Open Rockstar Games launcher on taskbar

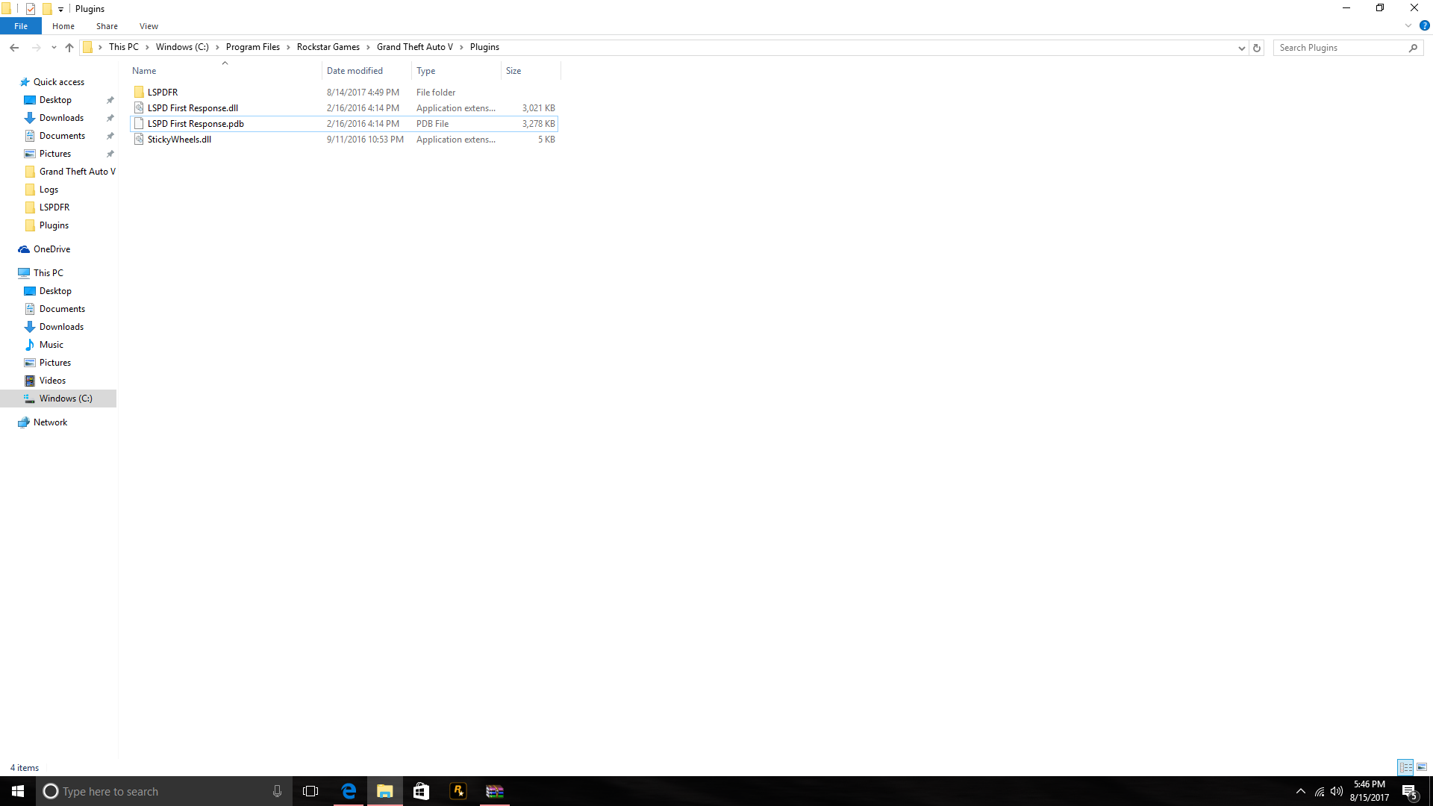[458, 791]
